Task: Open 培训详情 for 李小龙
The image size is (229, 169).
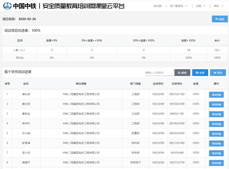Action: (x=216, y=153)
